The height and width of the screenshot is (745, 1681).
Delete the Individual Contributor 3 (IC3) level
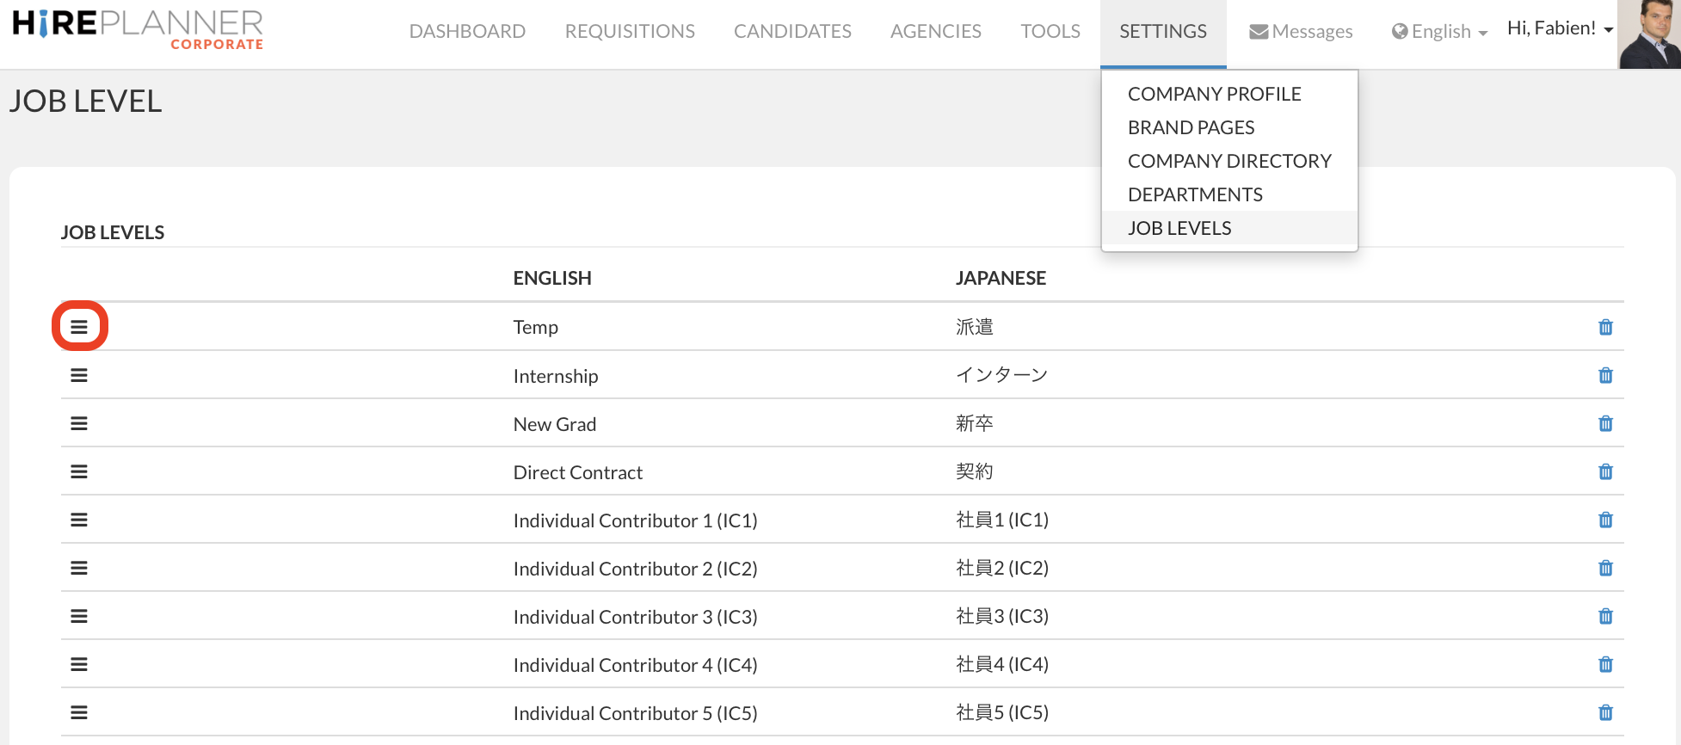pyautogui.click(x=1605, y=616)
